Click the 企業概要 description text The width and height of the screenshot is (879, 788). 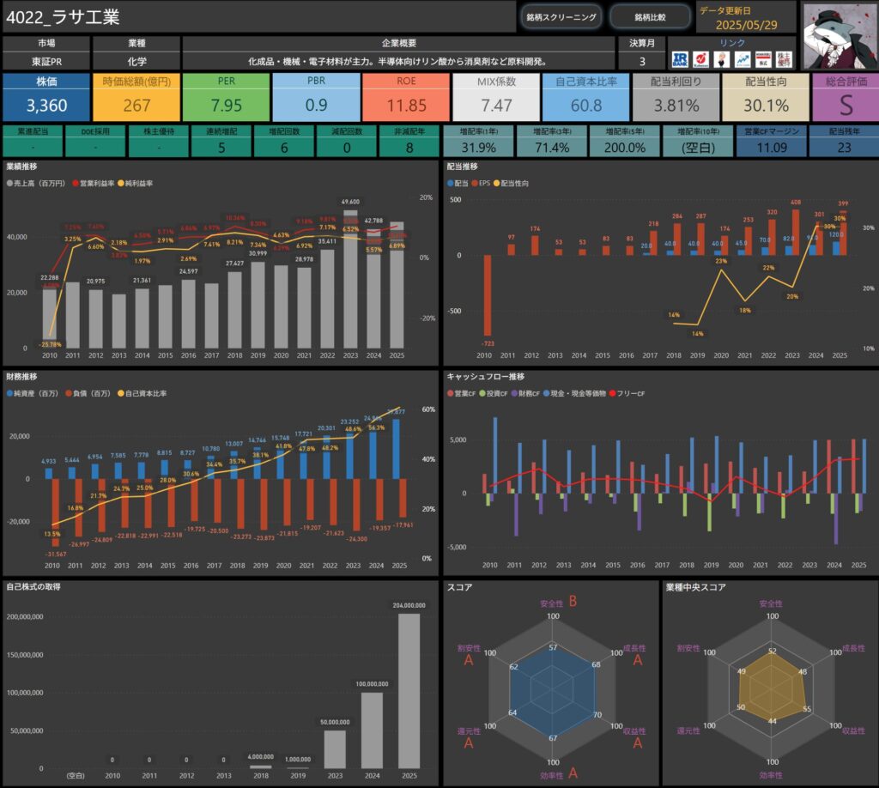[x=398, y=61]
